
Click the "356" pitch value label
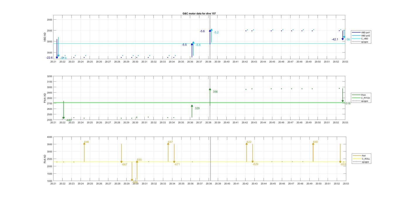pyautogui.click(x=215, y=92)
